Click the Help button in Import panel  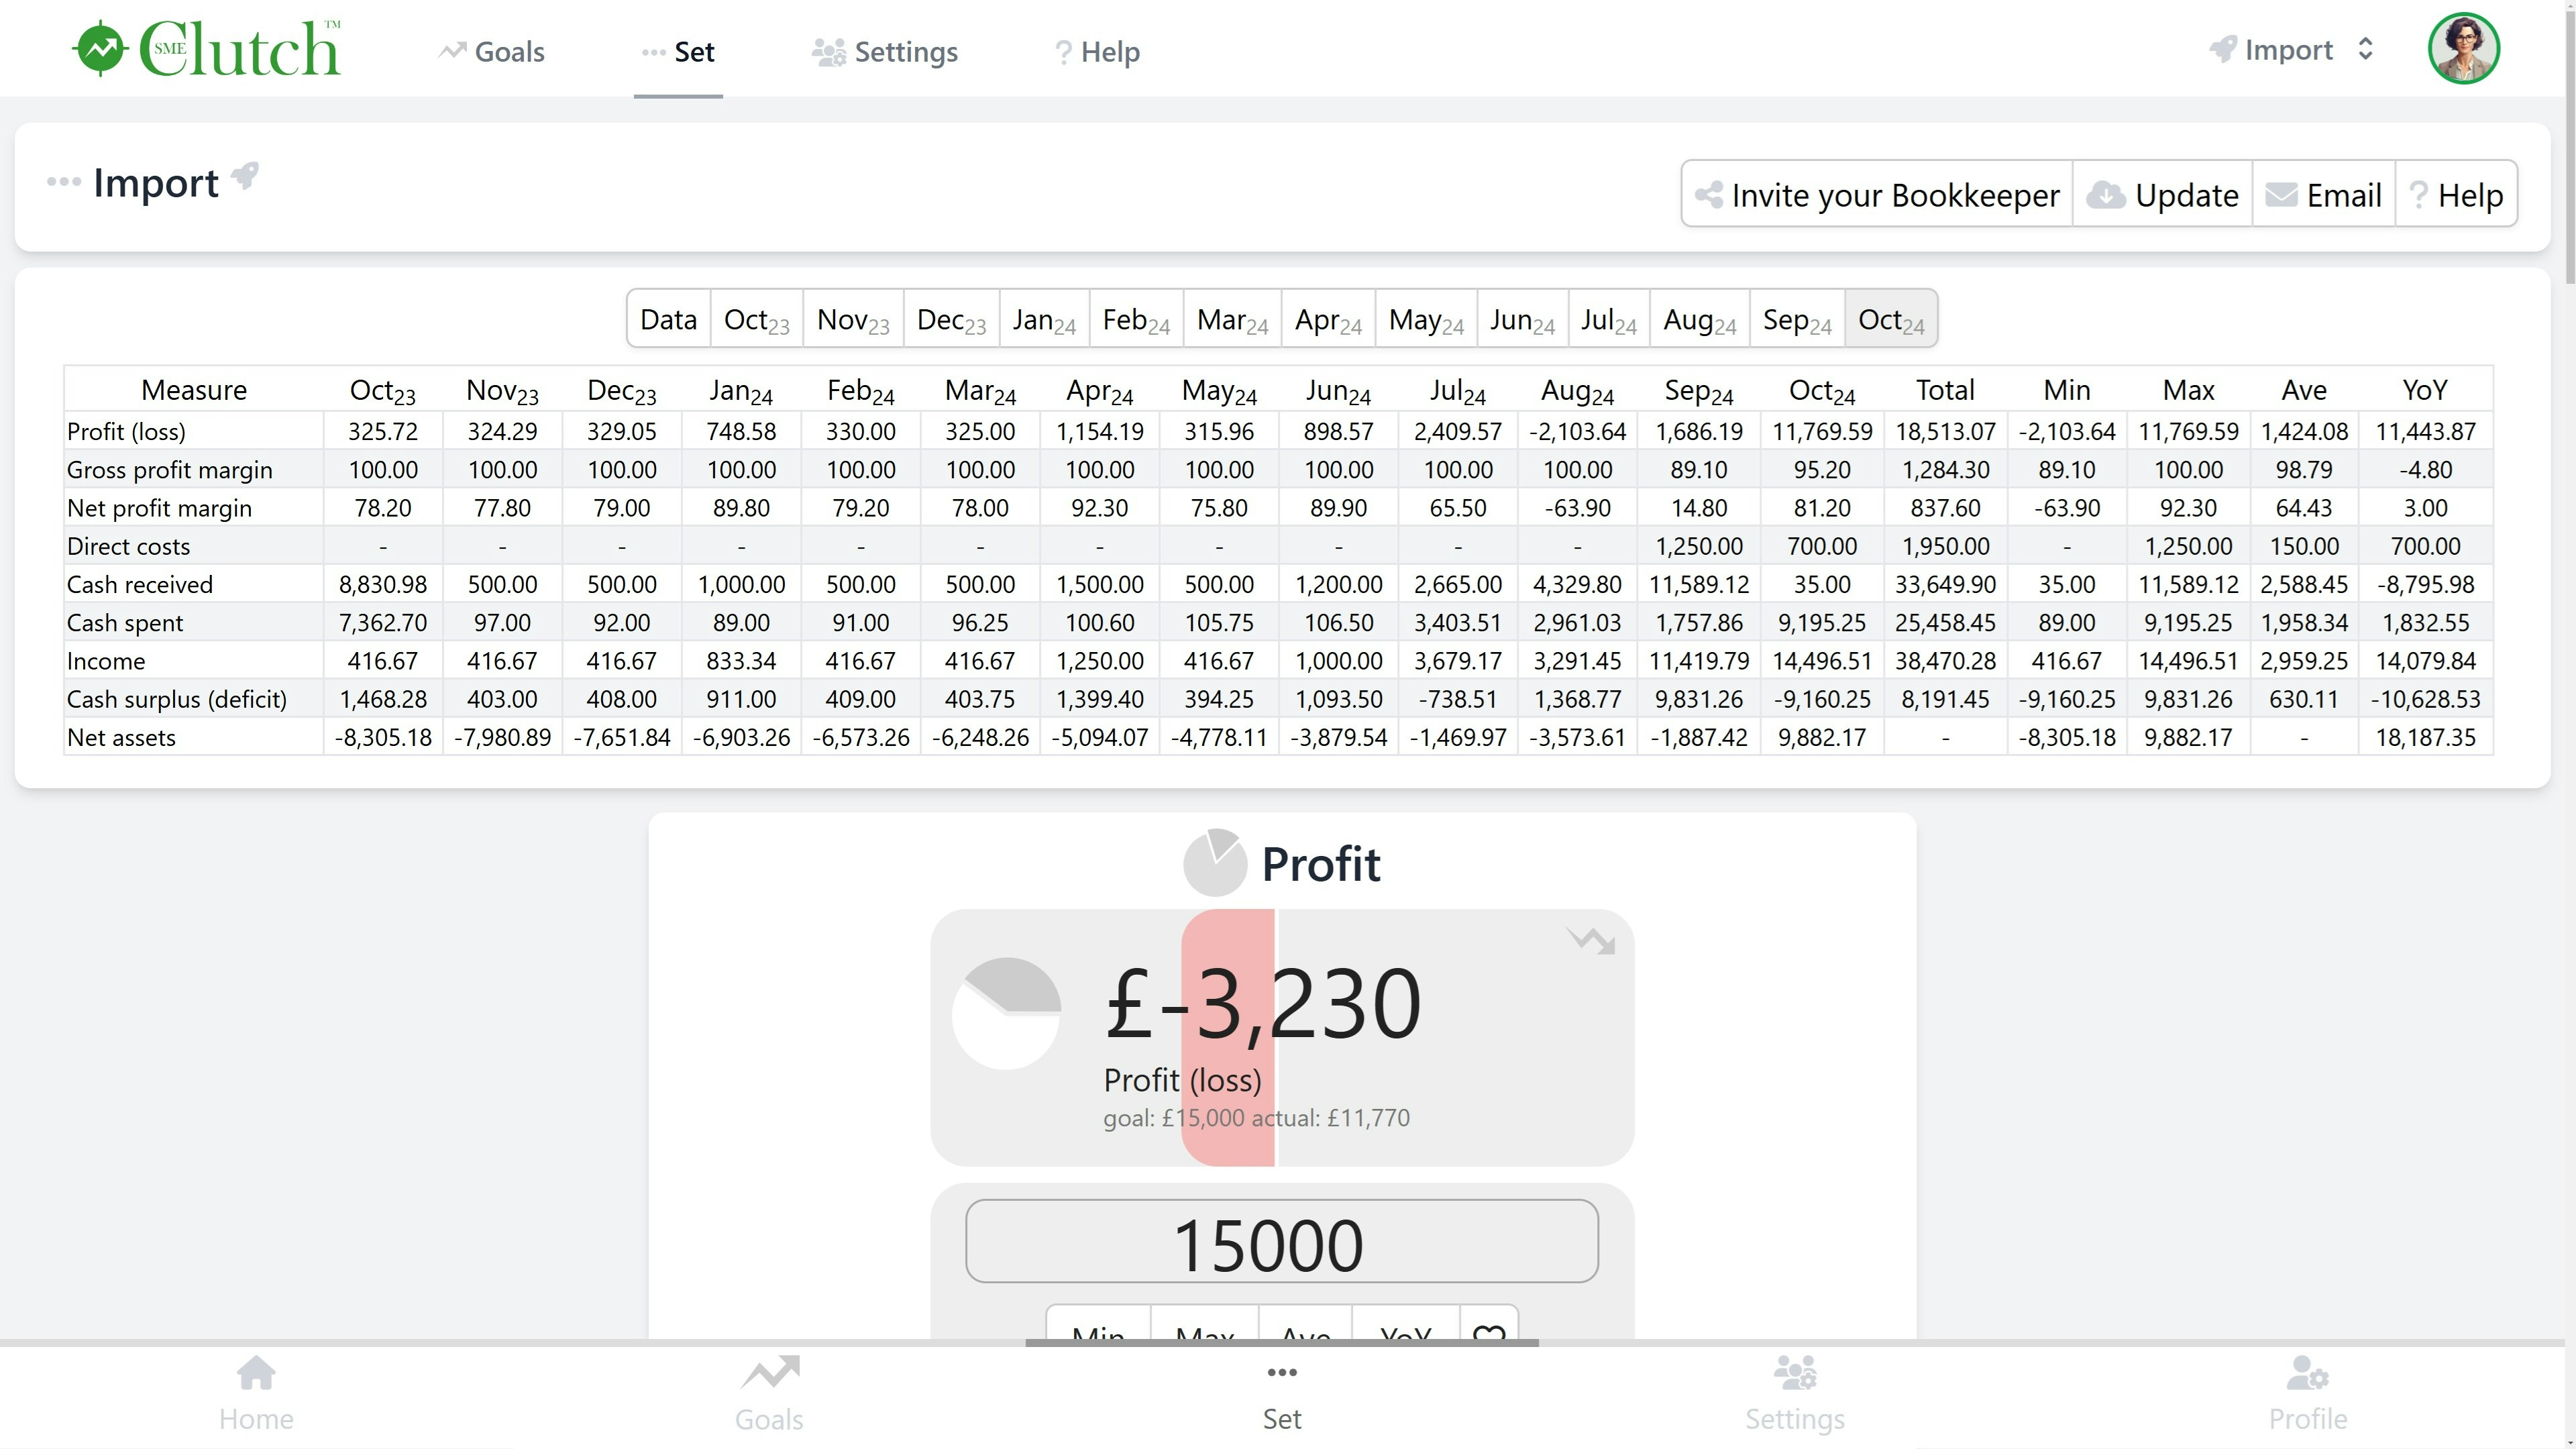[x=2456, y=194]
